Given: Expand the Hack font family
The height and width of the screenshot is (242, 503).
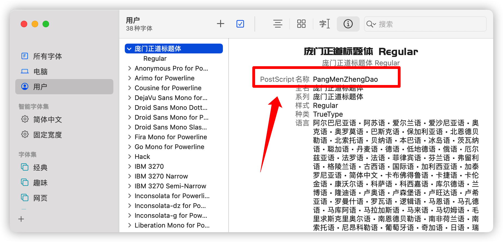Looking at the screenshot, I should tap(129, 157).
